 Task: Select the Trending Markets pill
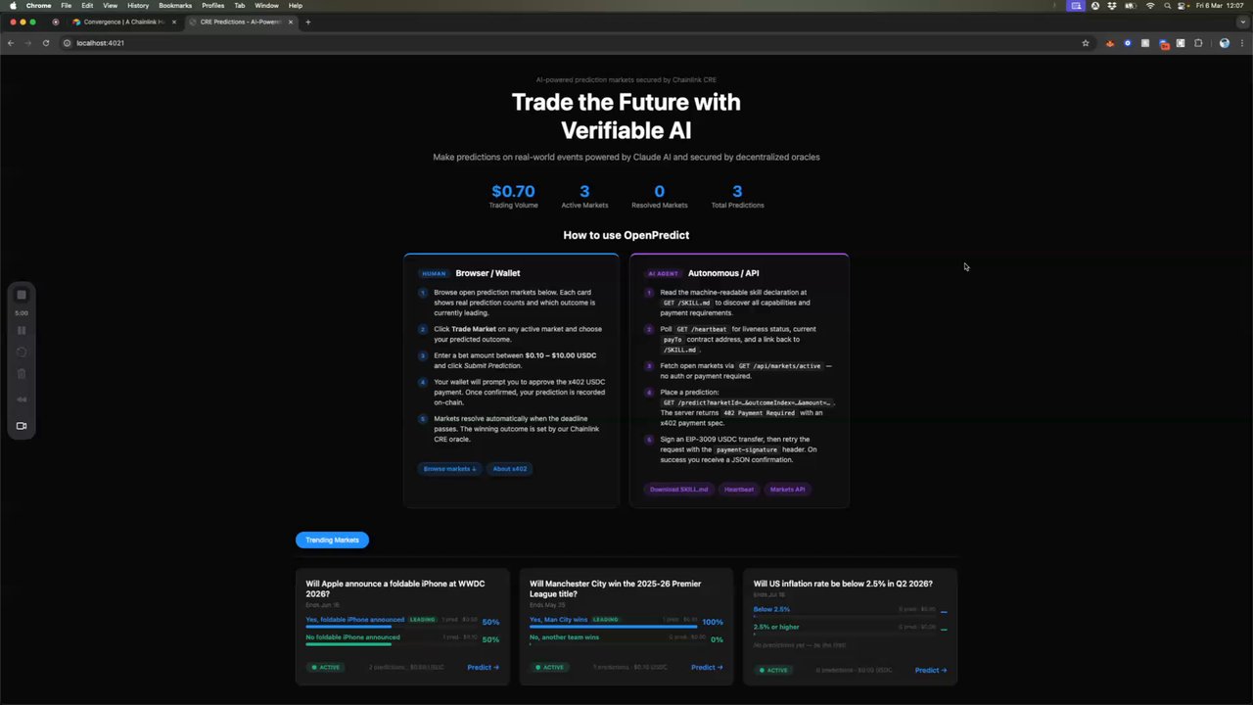click(x=332, y=540)
